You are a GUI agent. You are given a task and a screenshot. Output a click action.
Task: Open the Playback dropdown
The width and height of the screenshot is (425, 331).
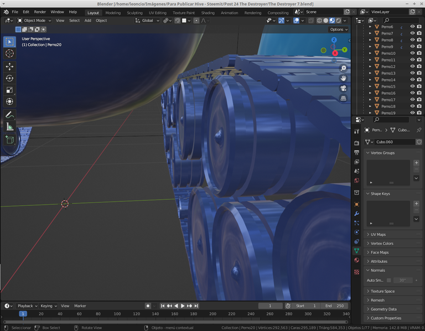[27, 306]
